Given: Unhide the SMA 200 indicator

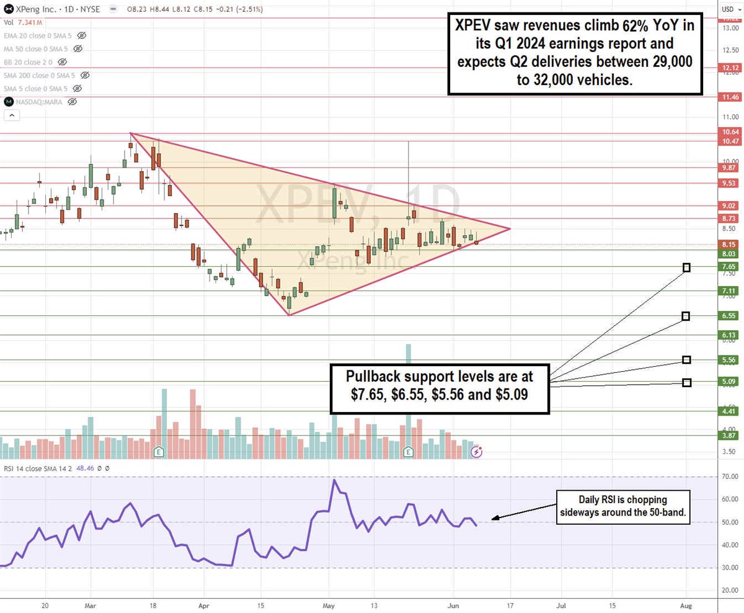Looking at the screenshot, I should tap(86, 75).
